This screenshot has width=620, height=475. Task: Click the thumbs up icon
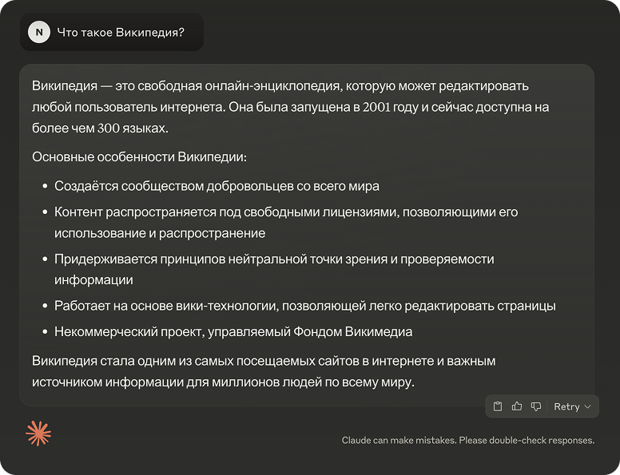click(x=517, y=406)
